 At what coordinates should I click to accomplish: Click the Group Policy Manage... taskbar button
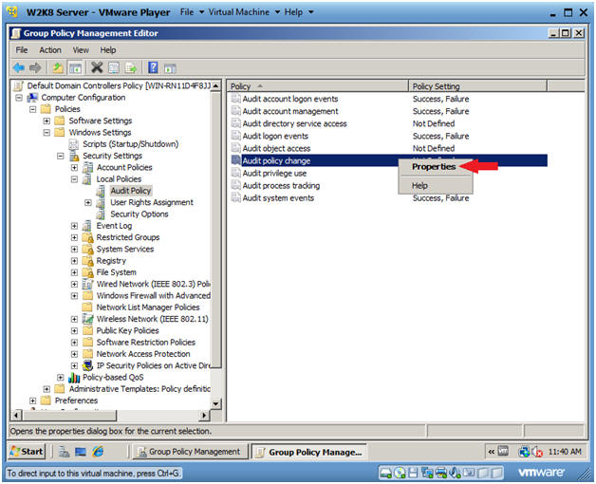pyautogui.click(x=309, y=452)
